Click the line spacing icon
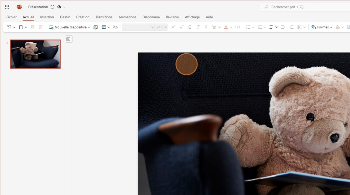 point(299,27)
